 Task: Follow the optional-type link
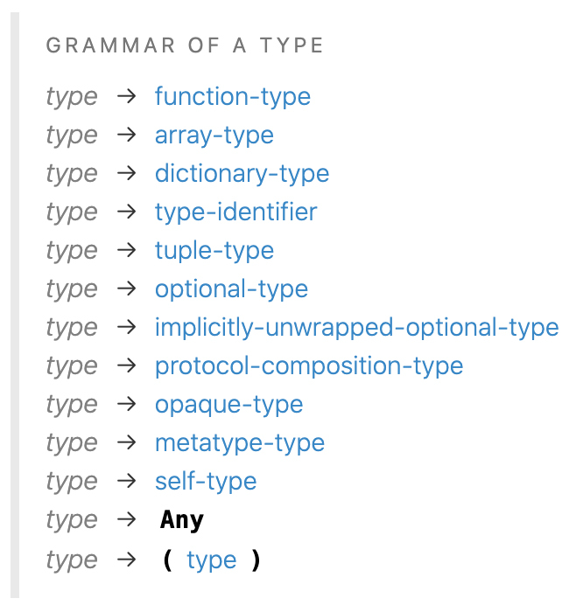pyautogui.click(x=231, y=289)
